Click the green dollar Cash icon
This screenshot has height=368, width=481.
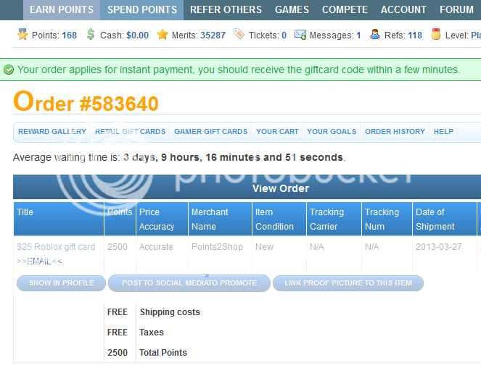91,34
